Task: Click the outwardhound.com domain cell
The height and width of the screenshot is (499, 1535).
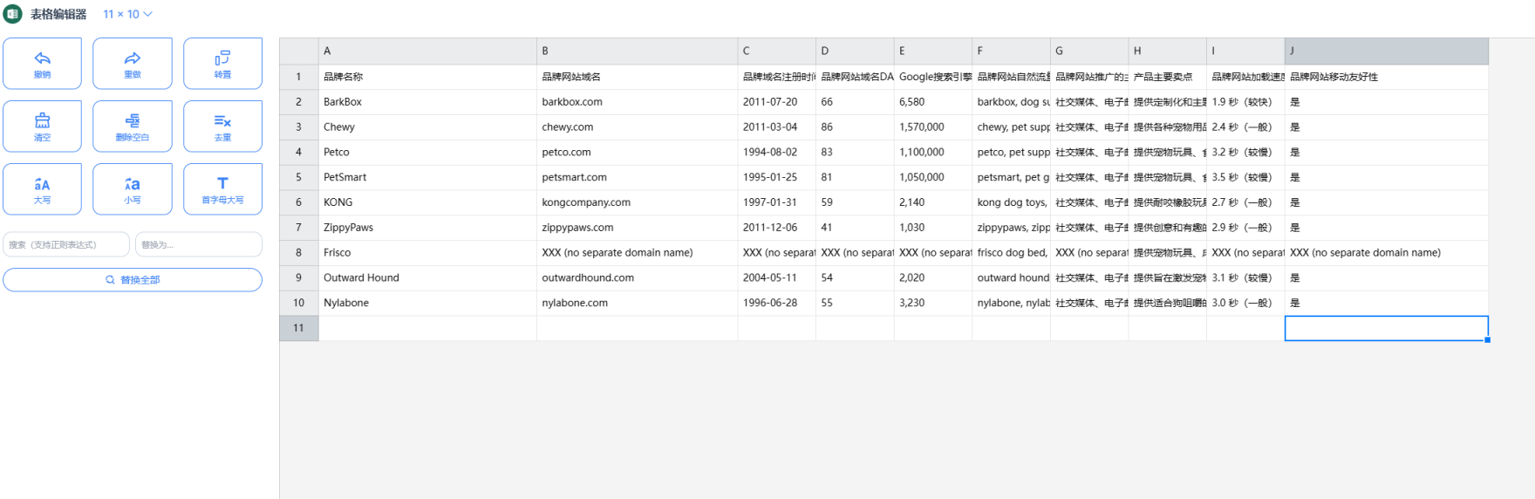Action: pos(637,277)
